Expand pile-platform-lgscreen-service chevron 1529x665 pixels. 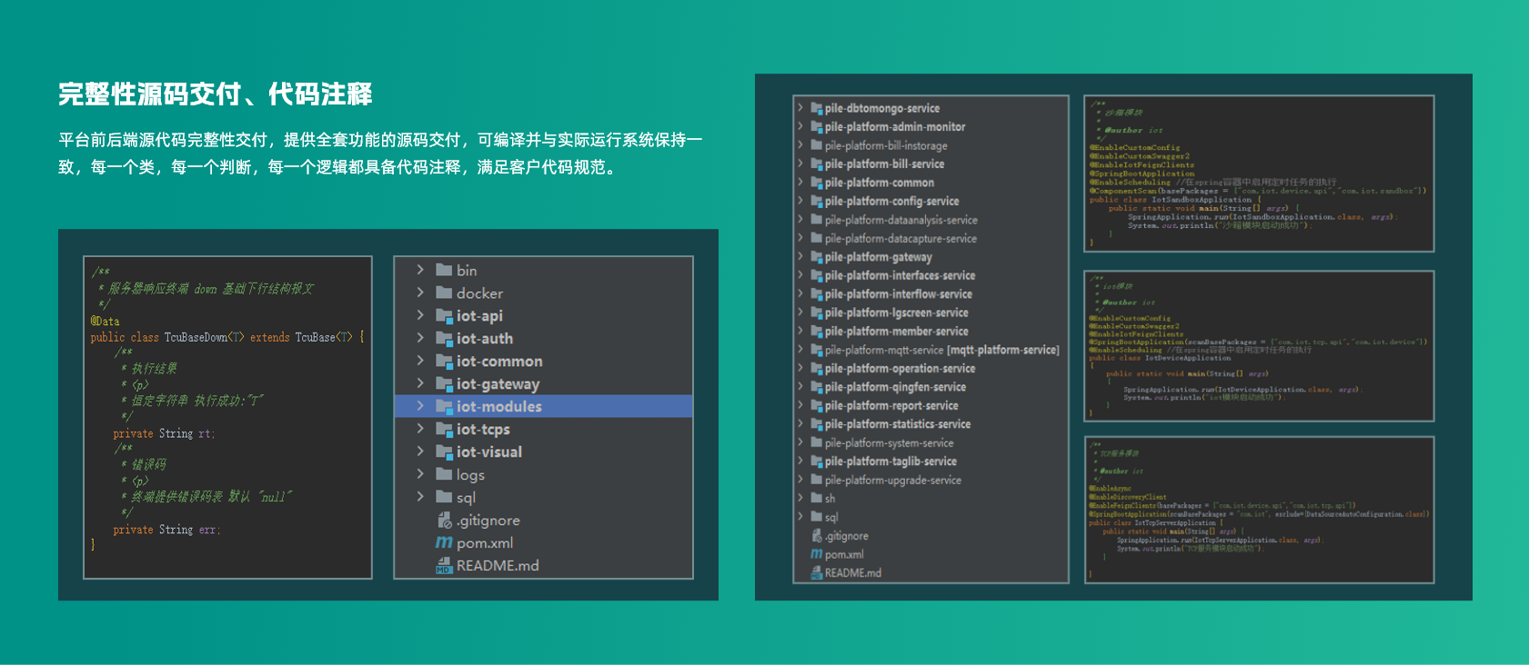tap(800, 312)
